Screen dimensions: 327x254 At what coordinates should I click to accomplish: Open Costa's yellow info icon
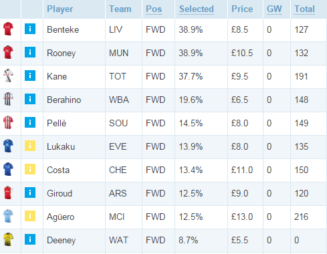[x=30, y=169]
